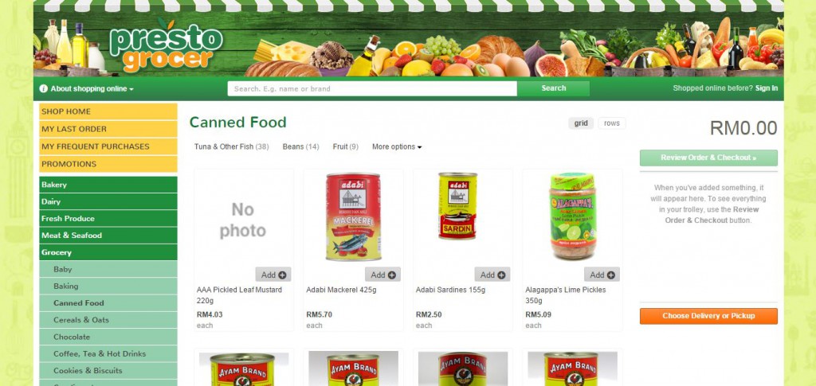Focus the product search field
The width and height of the screenshot is (816, 386).
pyautogui.click(x=372, y=89)
